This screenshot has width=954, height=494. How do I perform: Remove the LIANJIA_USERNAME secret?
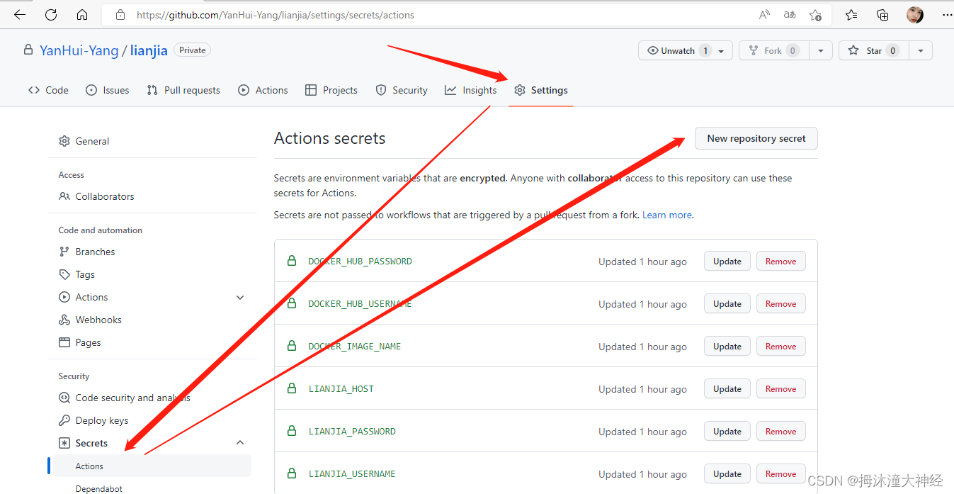coord(780,474)
